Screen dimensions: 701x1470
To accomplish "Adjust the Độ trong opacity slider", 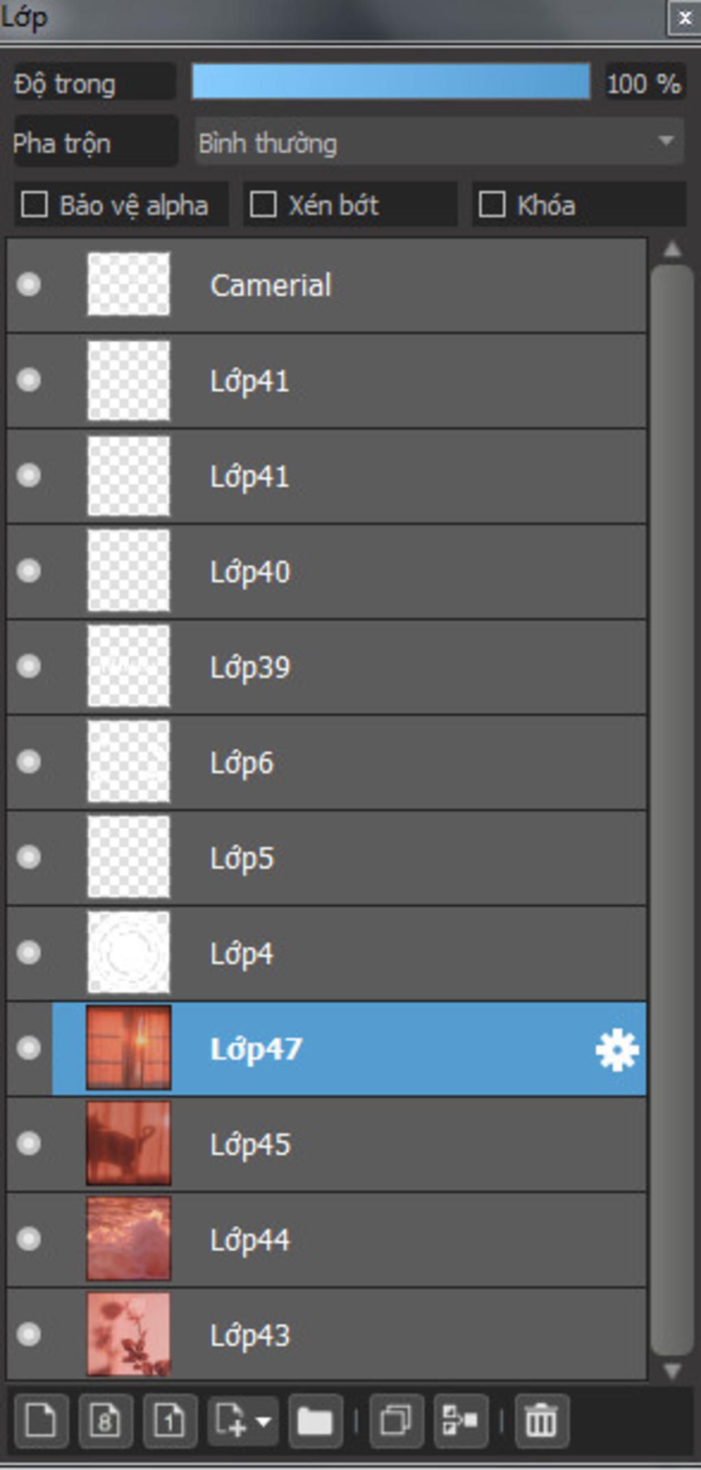I will coord(391,82).
